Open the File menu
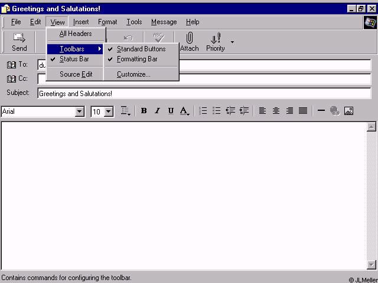 point(16,22)
